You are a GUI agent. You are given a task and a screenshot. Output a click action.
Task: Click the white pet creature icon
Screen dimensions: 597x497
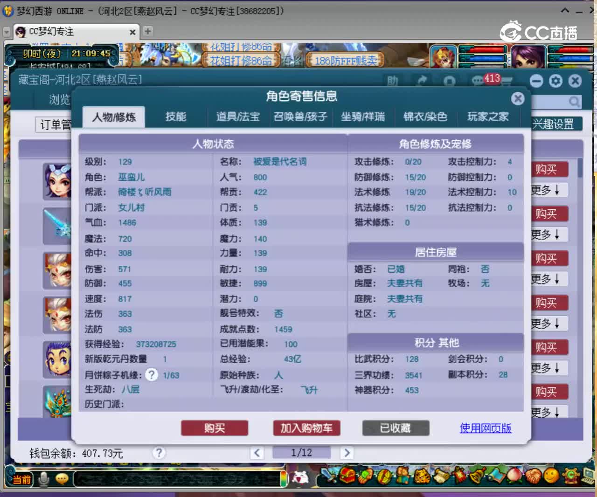(301, 477)
